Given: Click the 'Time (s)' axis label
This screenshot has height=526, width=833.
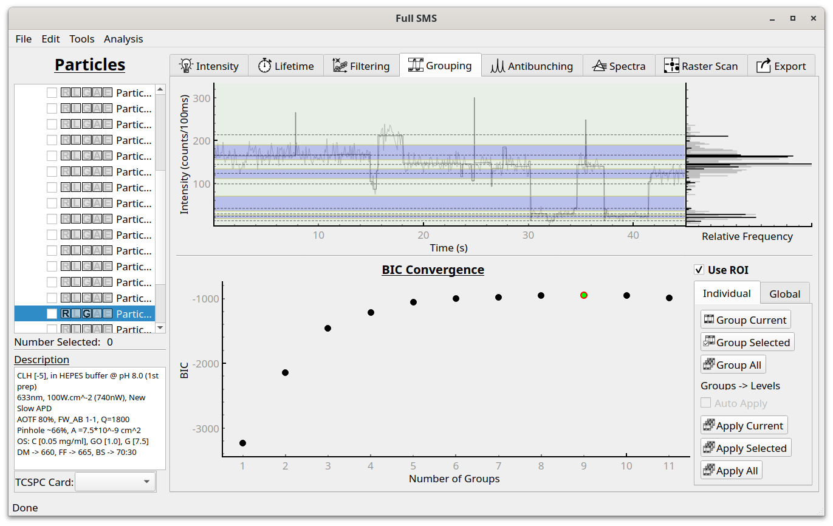Looking at the screenshot, I should pos(449,247).
